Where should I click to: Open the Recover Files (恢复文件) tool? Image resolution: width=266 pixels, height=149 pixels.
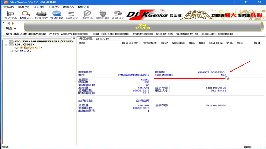pos(41,15)
